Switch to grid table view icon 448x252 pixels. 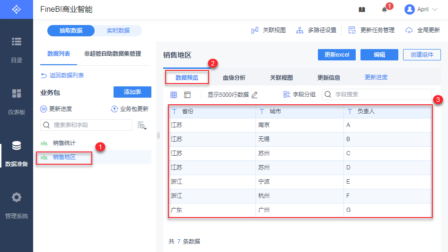(174, 94)
